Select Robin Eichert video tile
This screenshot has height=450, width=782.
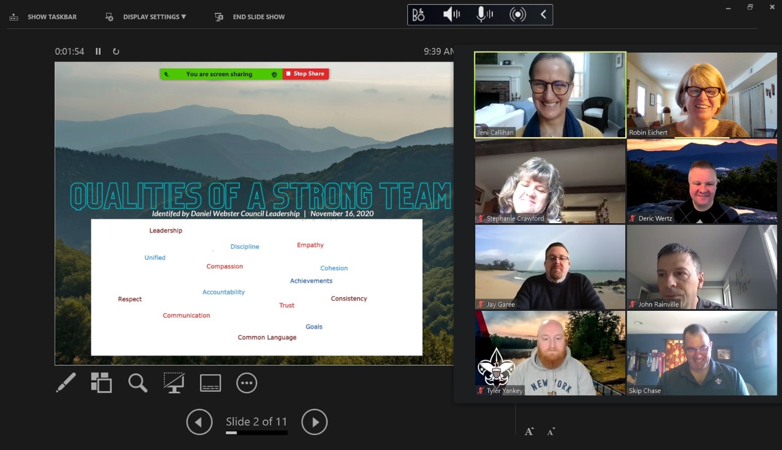pyautogui.click(x=702, y=95)
